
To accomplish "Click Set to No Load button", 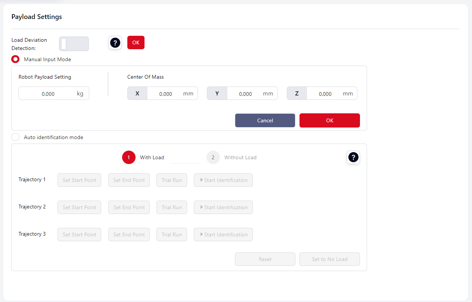I will [329, 259].
